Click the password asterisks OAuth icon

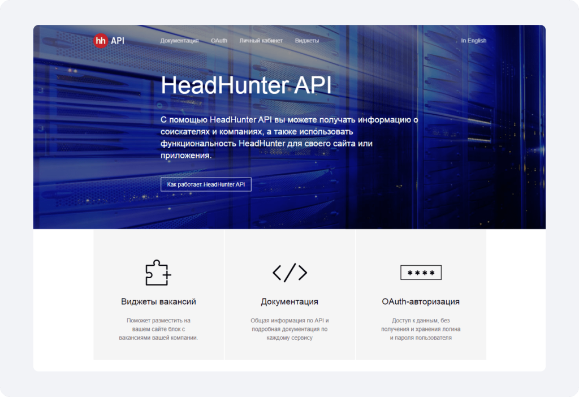[421, 273]
